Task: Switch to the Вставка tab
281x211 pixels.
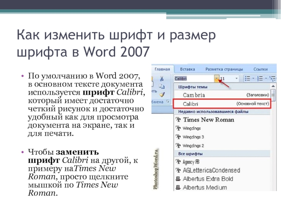Action: click(x=188, y=69)
